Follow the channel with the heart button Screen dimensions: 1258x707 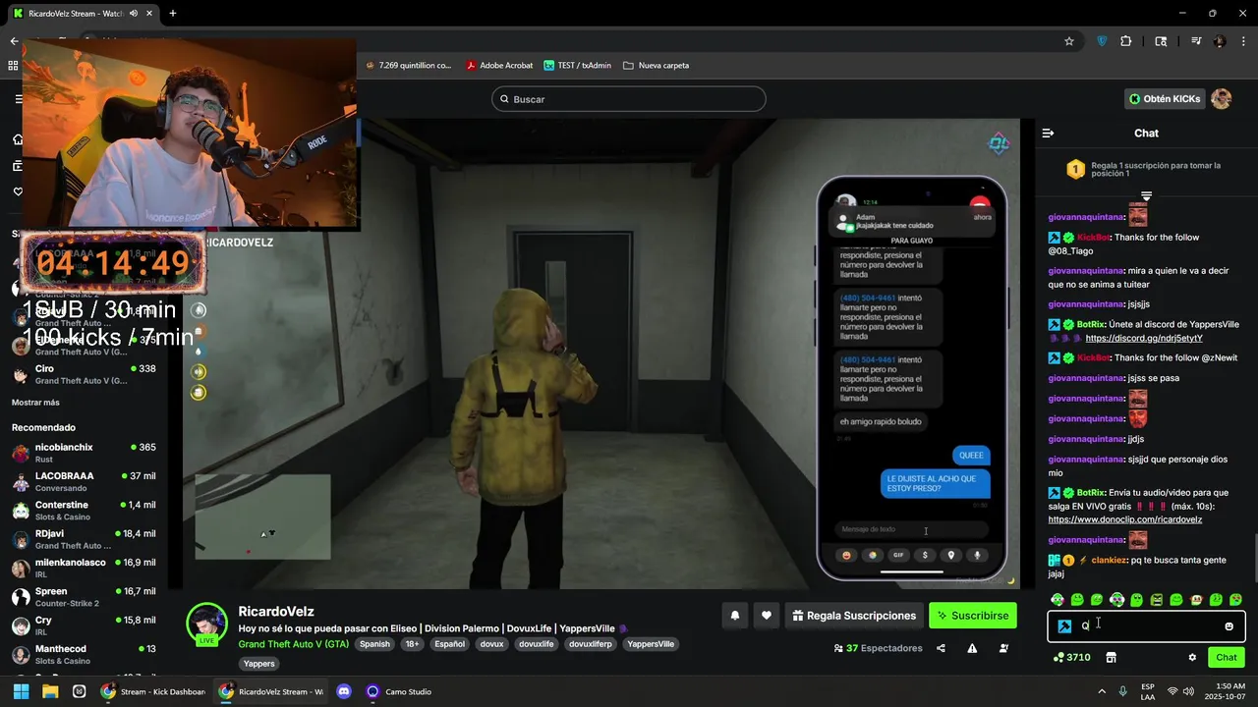click(x=767, y=616)
